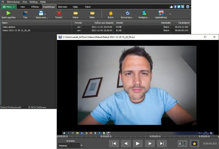
Task: Switch to the Hem tab
Action: pyautogui.click(x=22, y=7)
